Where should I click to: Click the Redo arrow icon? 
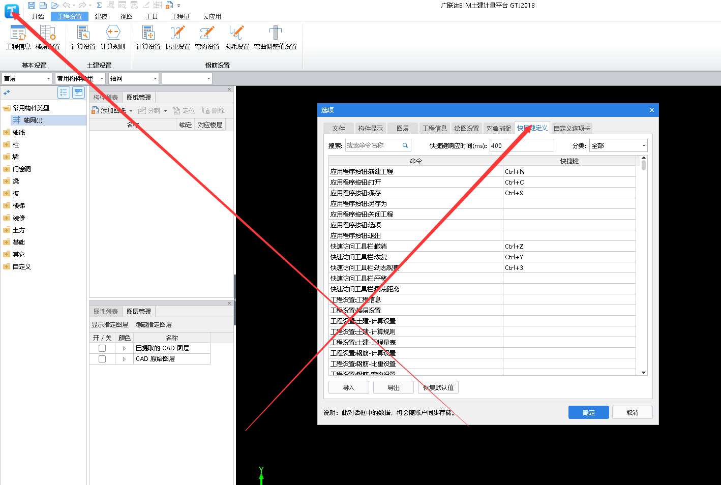82,5
